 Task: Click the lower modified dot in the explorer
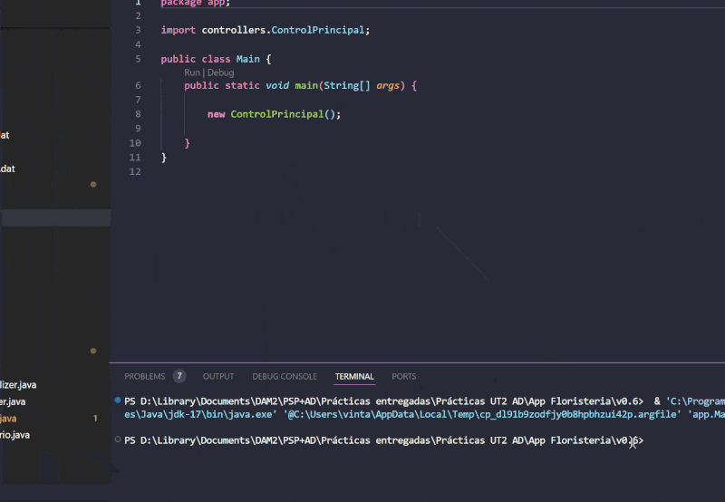pyautogui.click(x=93, y=351)
